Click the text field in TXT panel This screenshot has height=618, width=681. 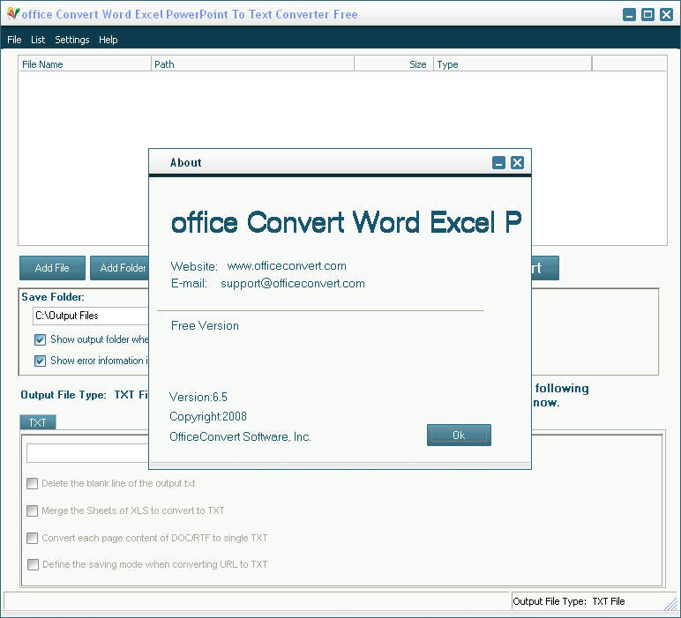click(87, 453)
